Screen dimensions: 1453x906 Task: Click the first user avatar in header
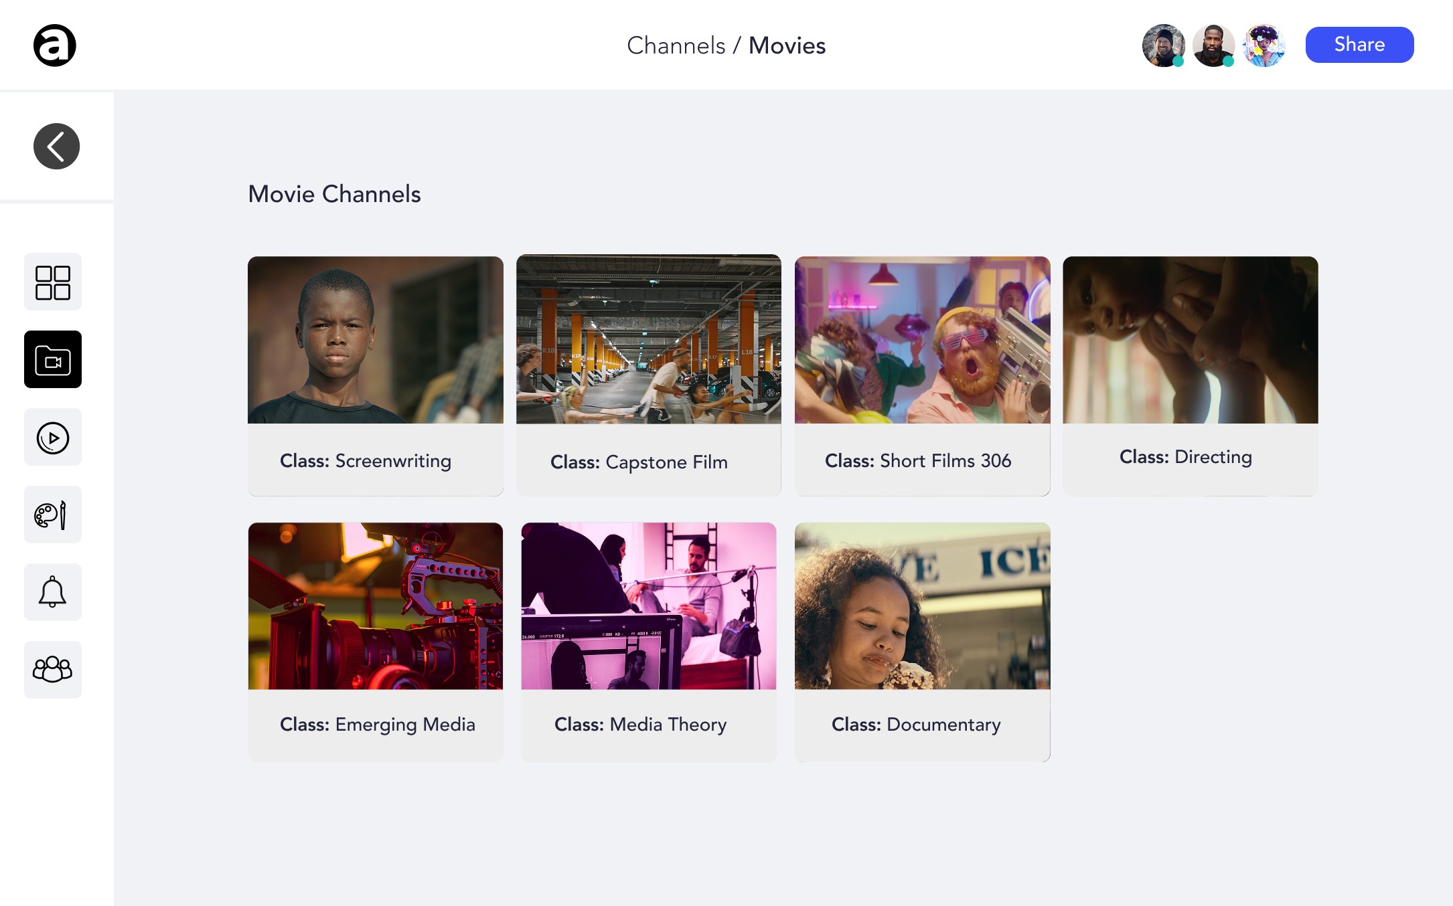tap(1163, 46)
